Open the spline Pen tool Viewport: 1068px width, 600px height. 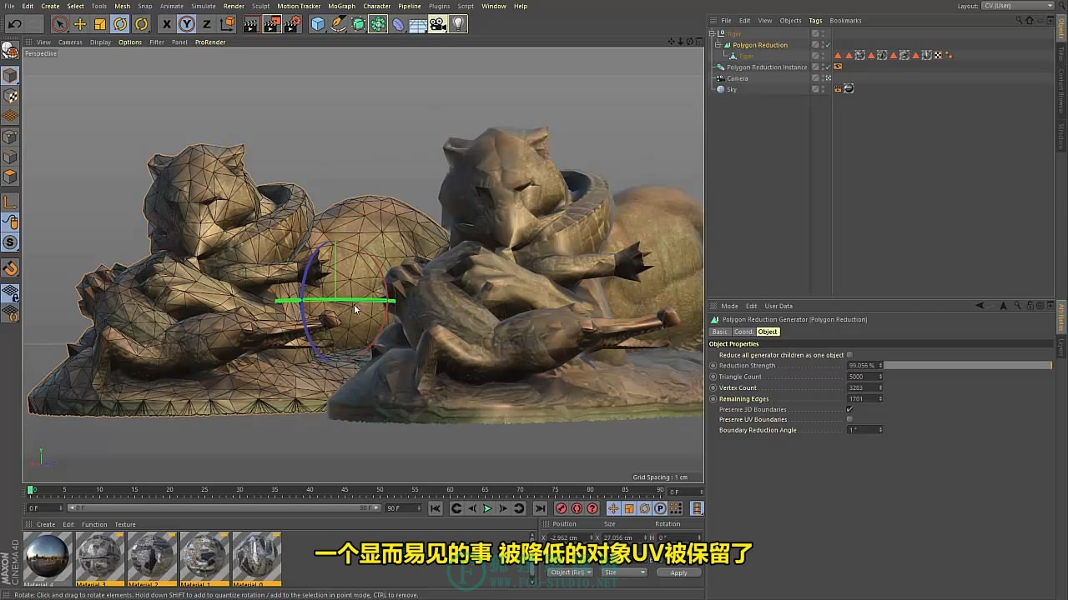[x=338, y=24]
